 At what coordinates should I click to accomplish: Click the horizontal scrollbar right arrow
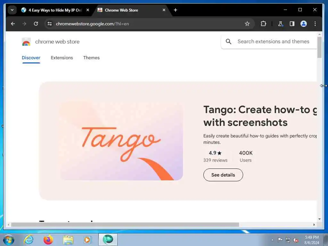314,225
